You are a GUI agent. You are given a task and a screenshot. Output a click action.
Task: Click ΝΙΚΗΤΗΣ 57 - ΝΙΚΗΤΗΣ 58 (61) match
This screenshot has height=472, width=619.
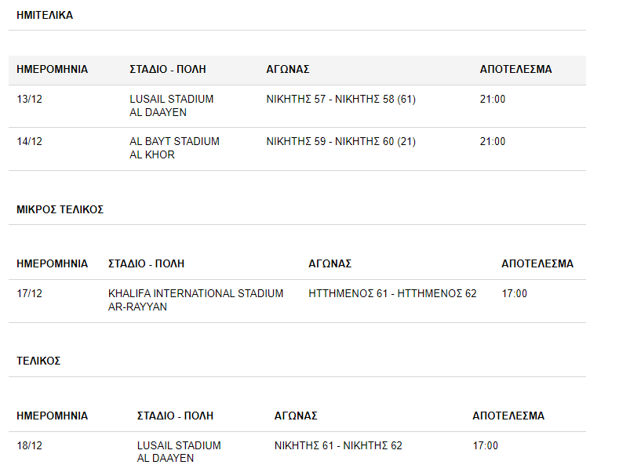point(341,99)
